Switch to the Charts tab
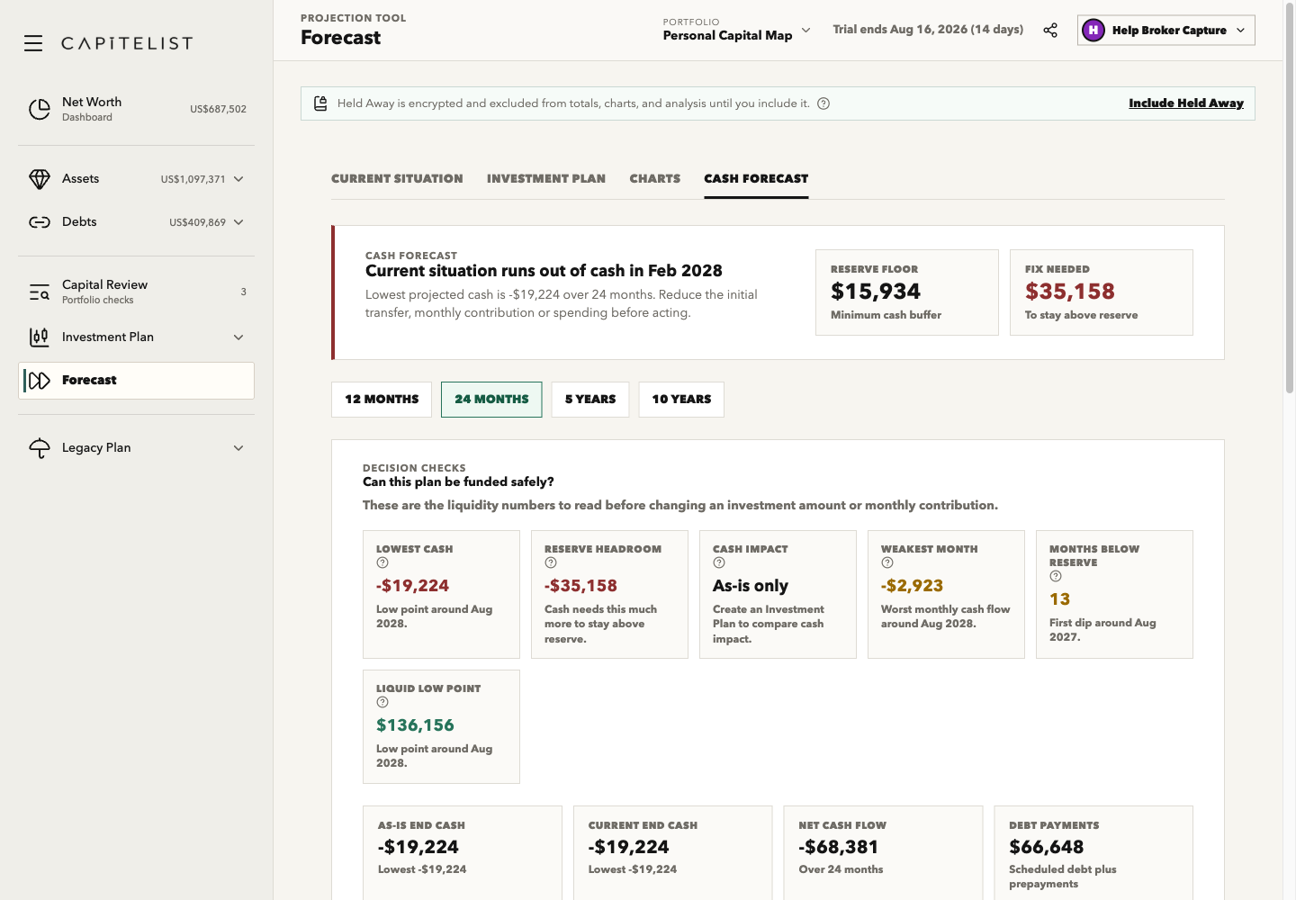Viewport: 1296px width, 900px height. coord(655,179)
